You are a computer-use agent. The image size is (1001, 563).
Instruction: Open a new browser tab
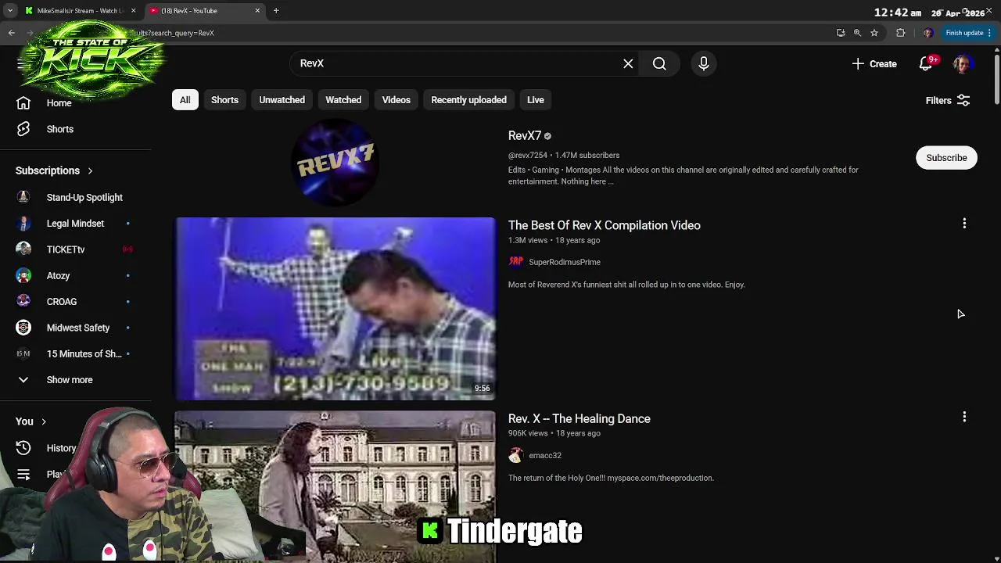(276, 11)
